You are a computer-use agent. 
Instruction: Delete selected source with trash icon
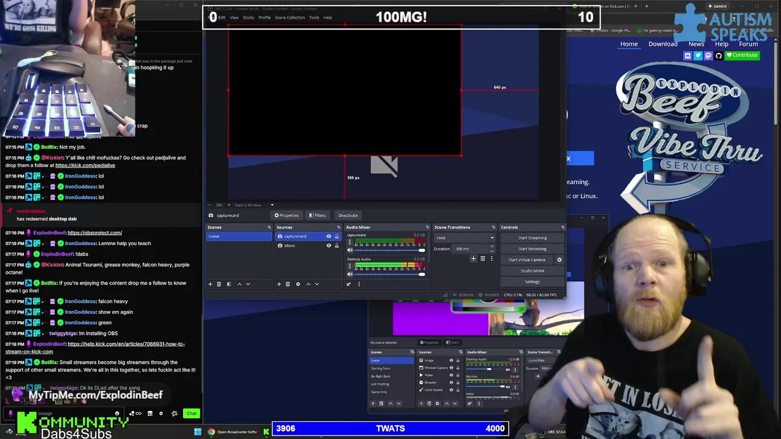[x=288, y=284]
